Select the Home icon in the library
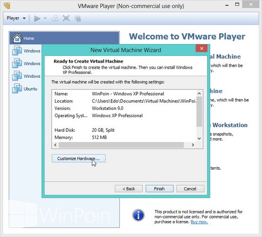 [x=17, y=38]
